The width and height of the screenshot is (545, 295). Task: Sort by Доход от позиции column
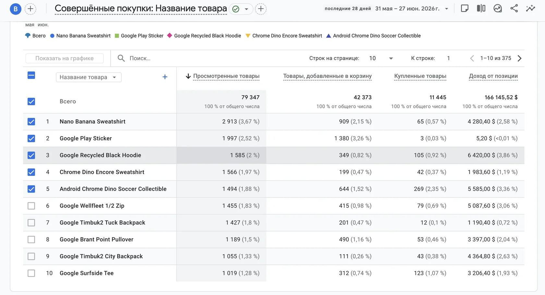click(x=493, y=76)
